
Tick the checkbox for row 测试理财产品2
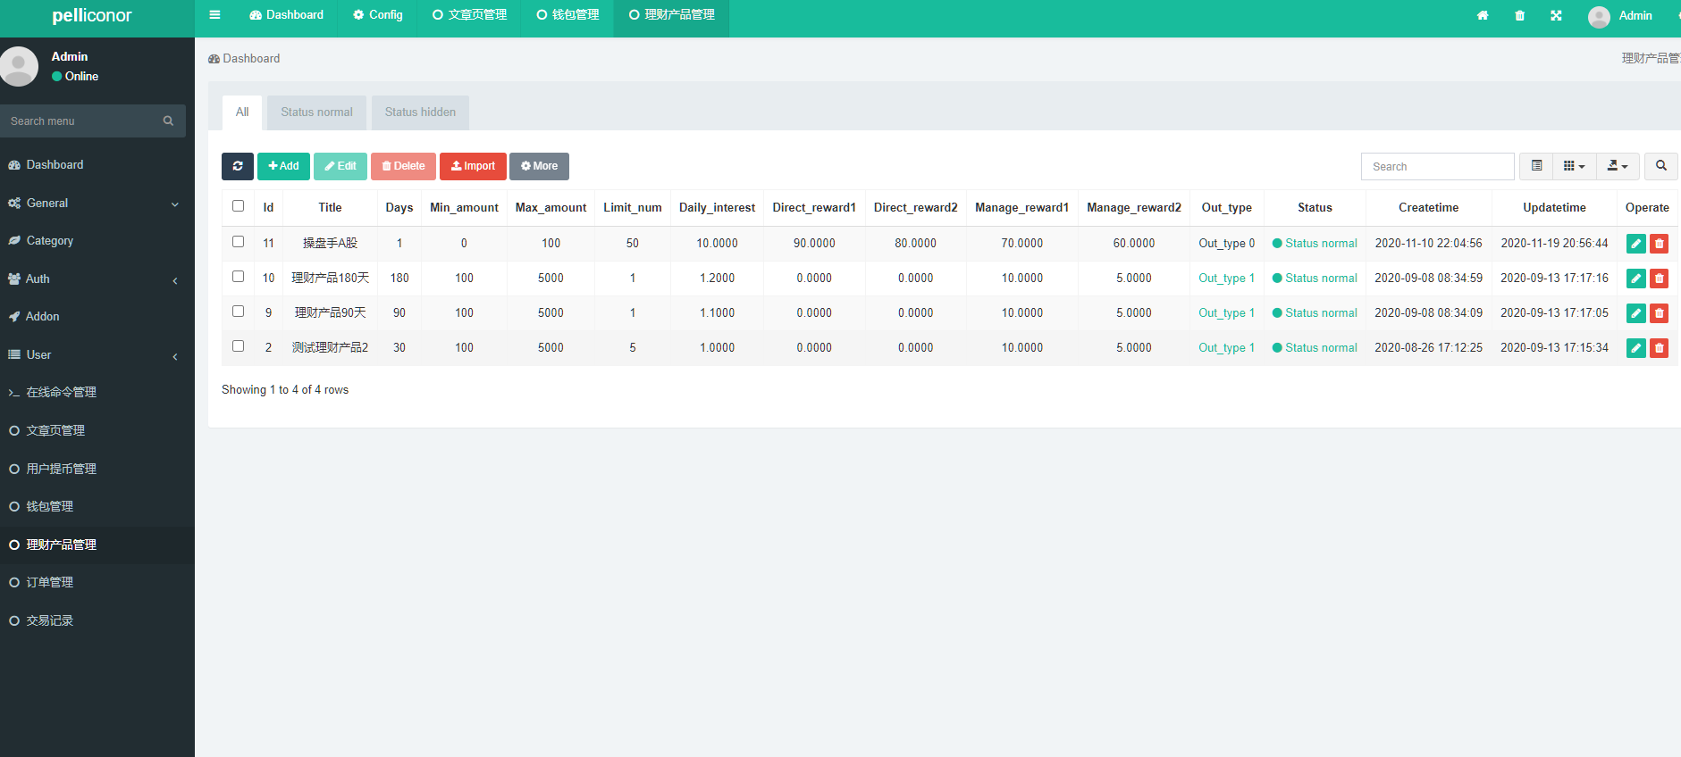tap(238, 346)
